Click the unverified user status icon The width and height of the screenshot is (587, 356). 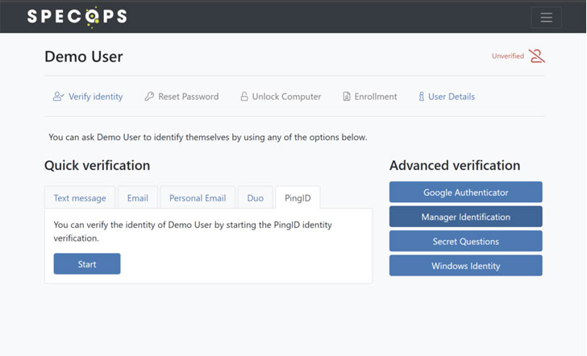point(537,56)
